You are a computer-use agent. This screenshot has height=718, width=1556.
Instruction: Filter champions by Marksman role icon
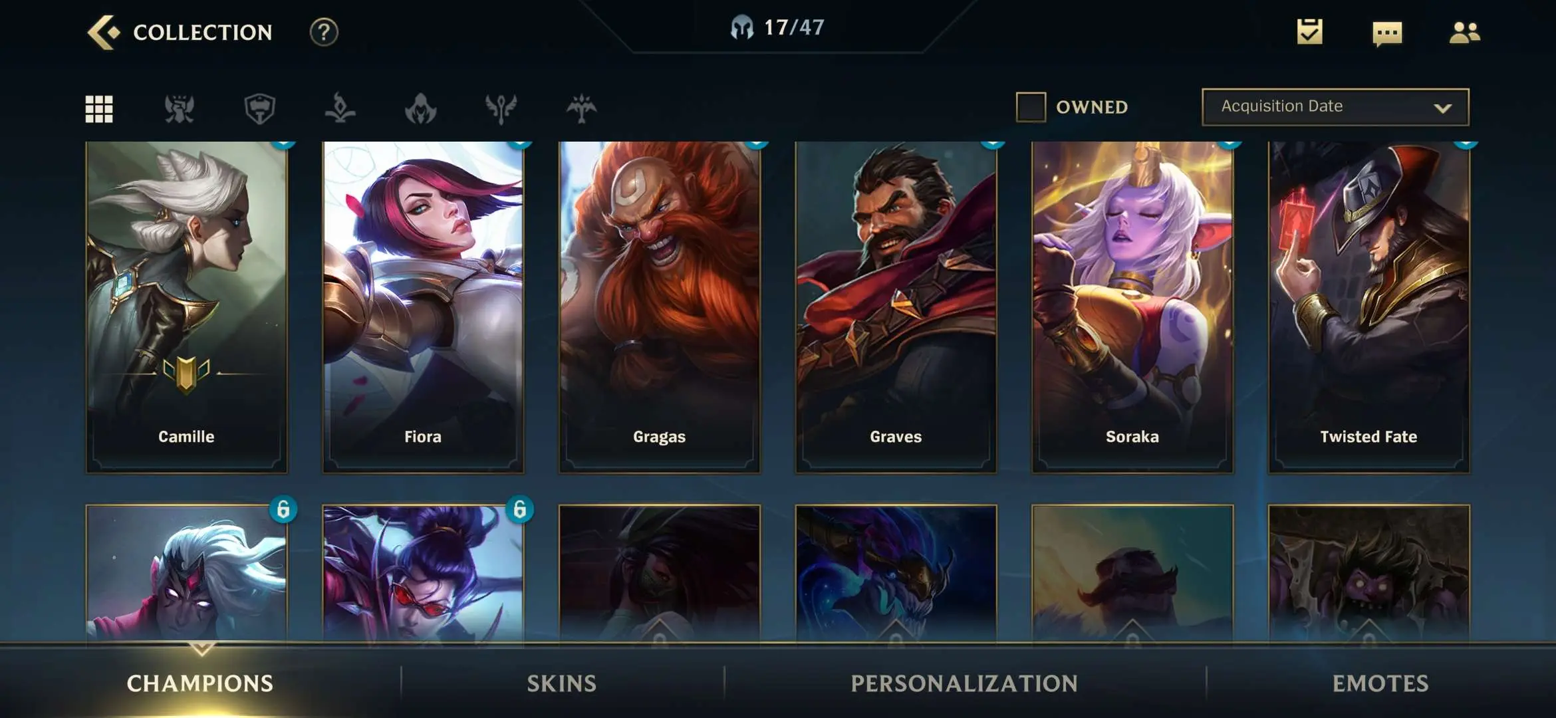coord(581,108)
